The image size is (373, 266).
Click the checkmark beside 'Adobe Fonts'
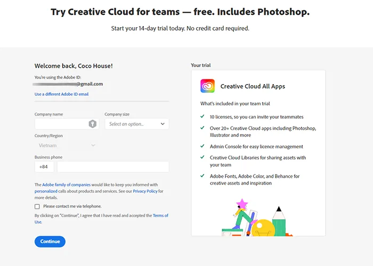tap(202, 176)
